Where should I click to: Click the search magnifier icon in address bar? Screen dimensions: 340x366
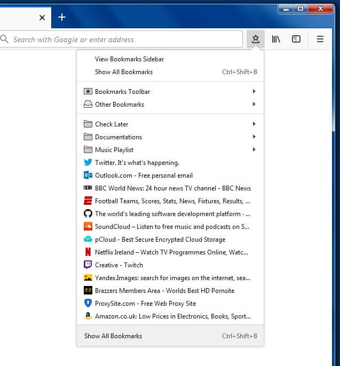click(4, 39)
